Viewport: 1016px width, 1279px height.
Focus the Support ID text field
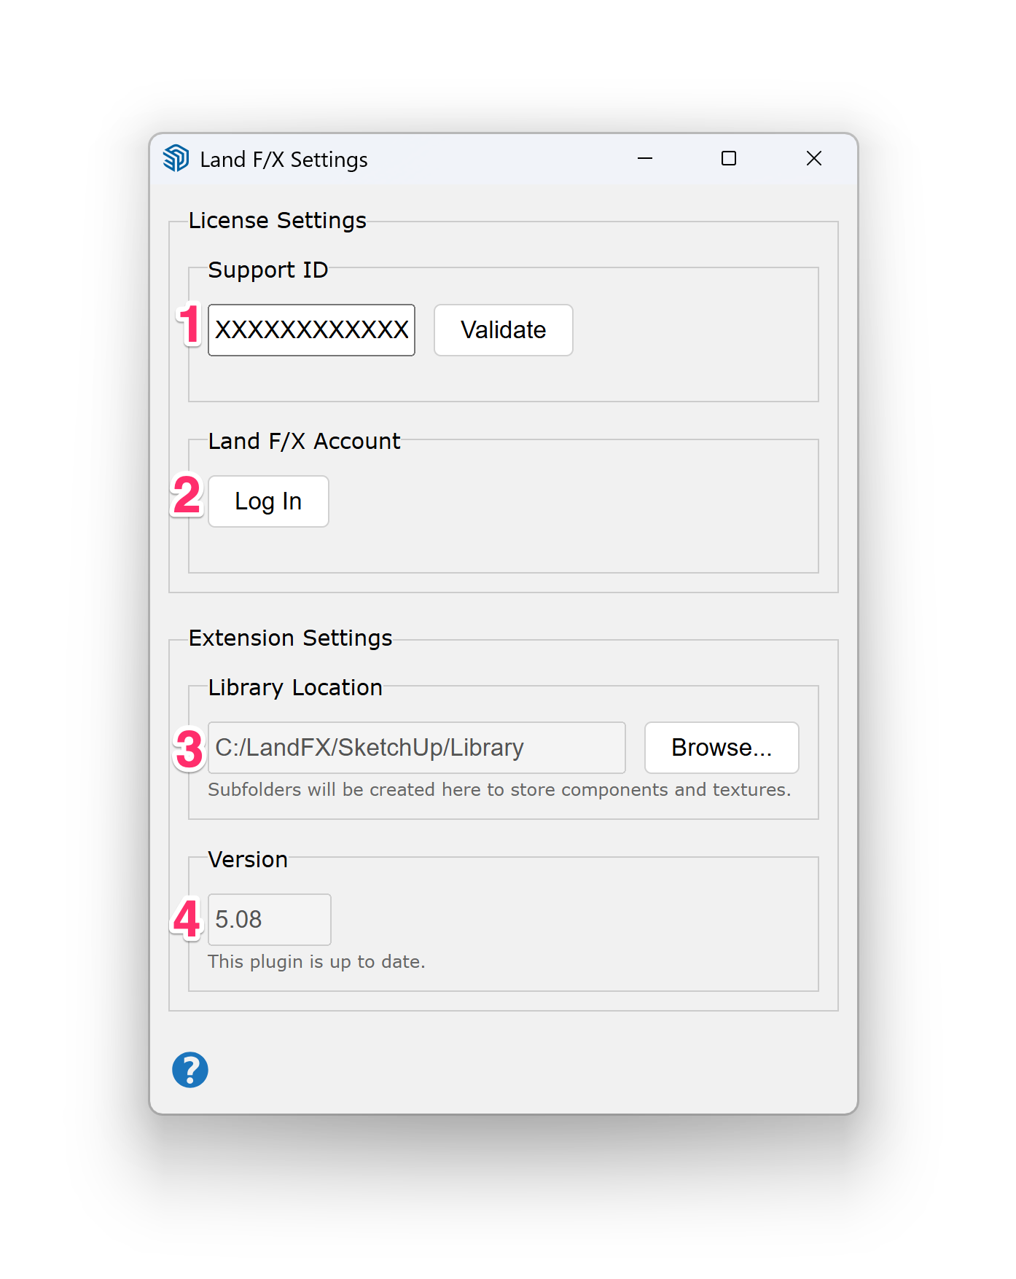coord(311,330)
